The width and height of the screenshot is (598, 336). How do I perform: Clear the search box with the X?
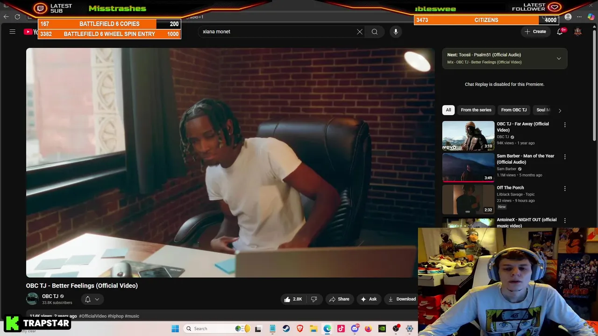pos(360,32)
